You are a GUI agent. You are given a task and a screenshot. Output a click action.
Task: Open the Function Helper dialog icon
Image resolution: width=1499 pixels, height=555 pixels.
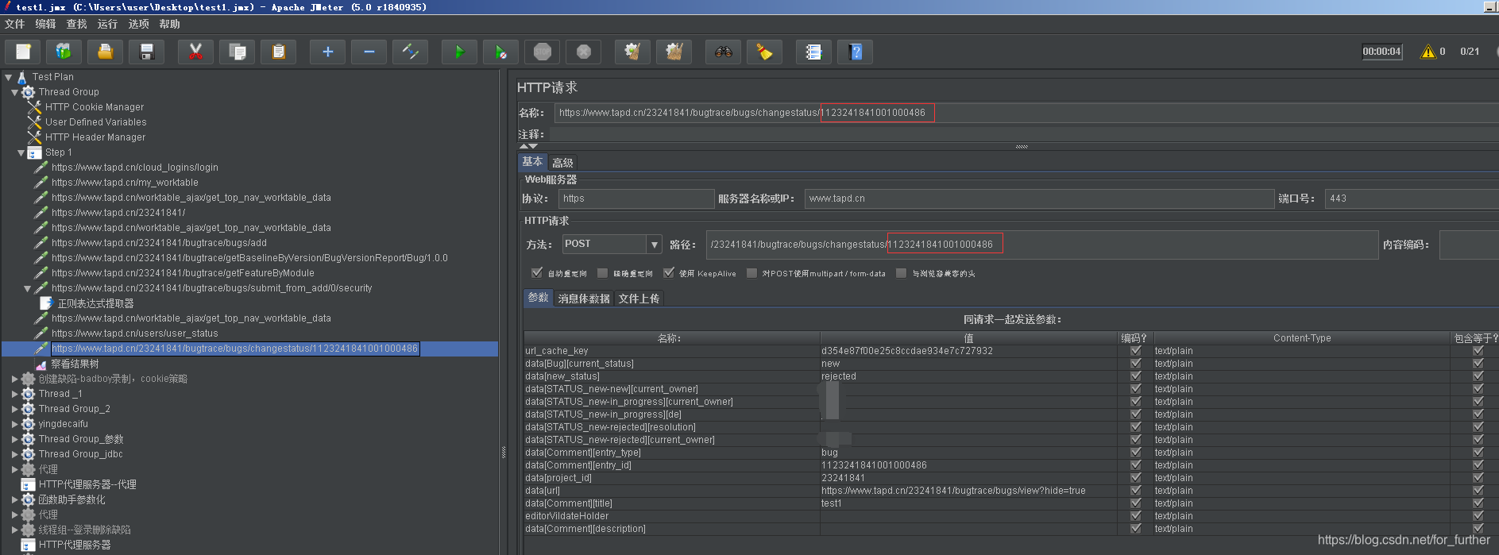tap(813, 52)
